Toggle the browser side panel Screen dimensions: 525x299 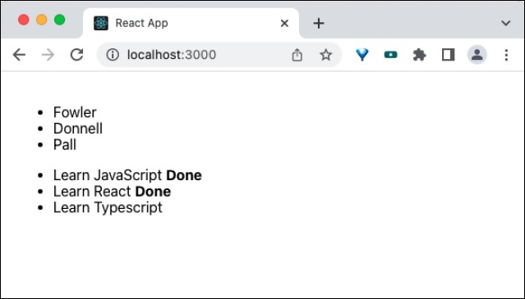[x=448, y=55]
